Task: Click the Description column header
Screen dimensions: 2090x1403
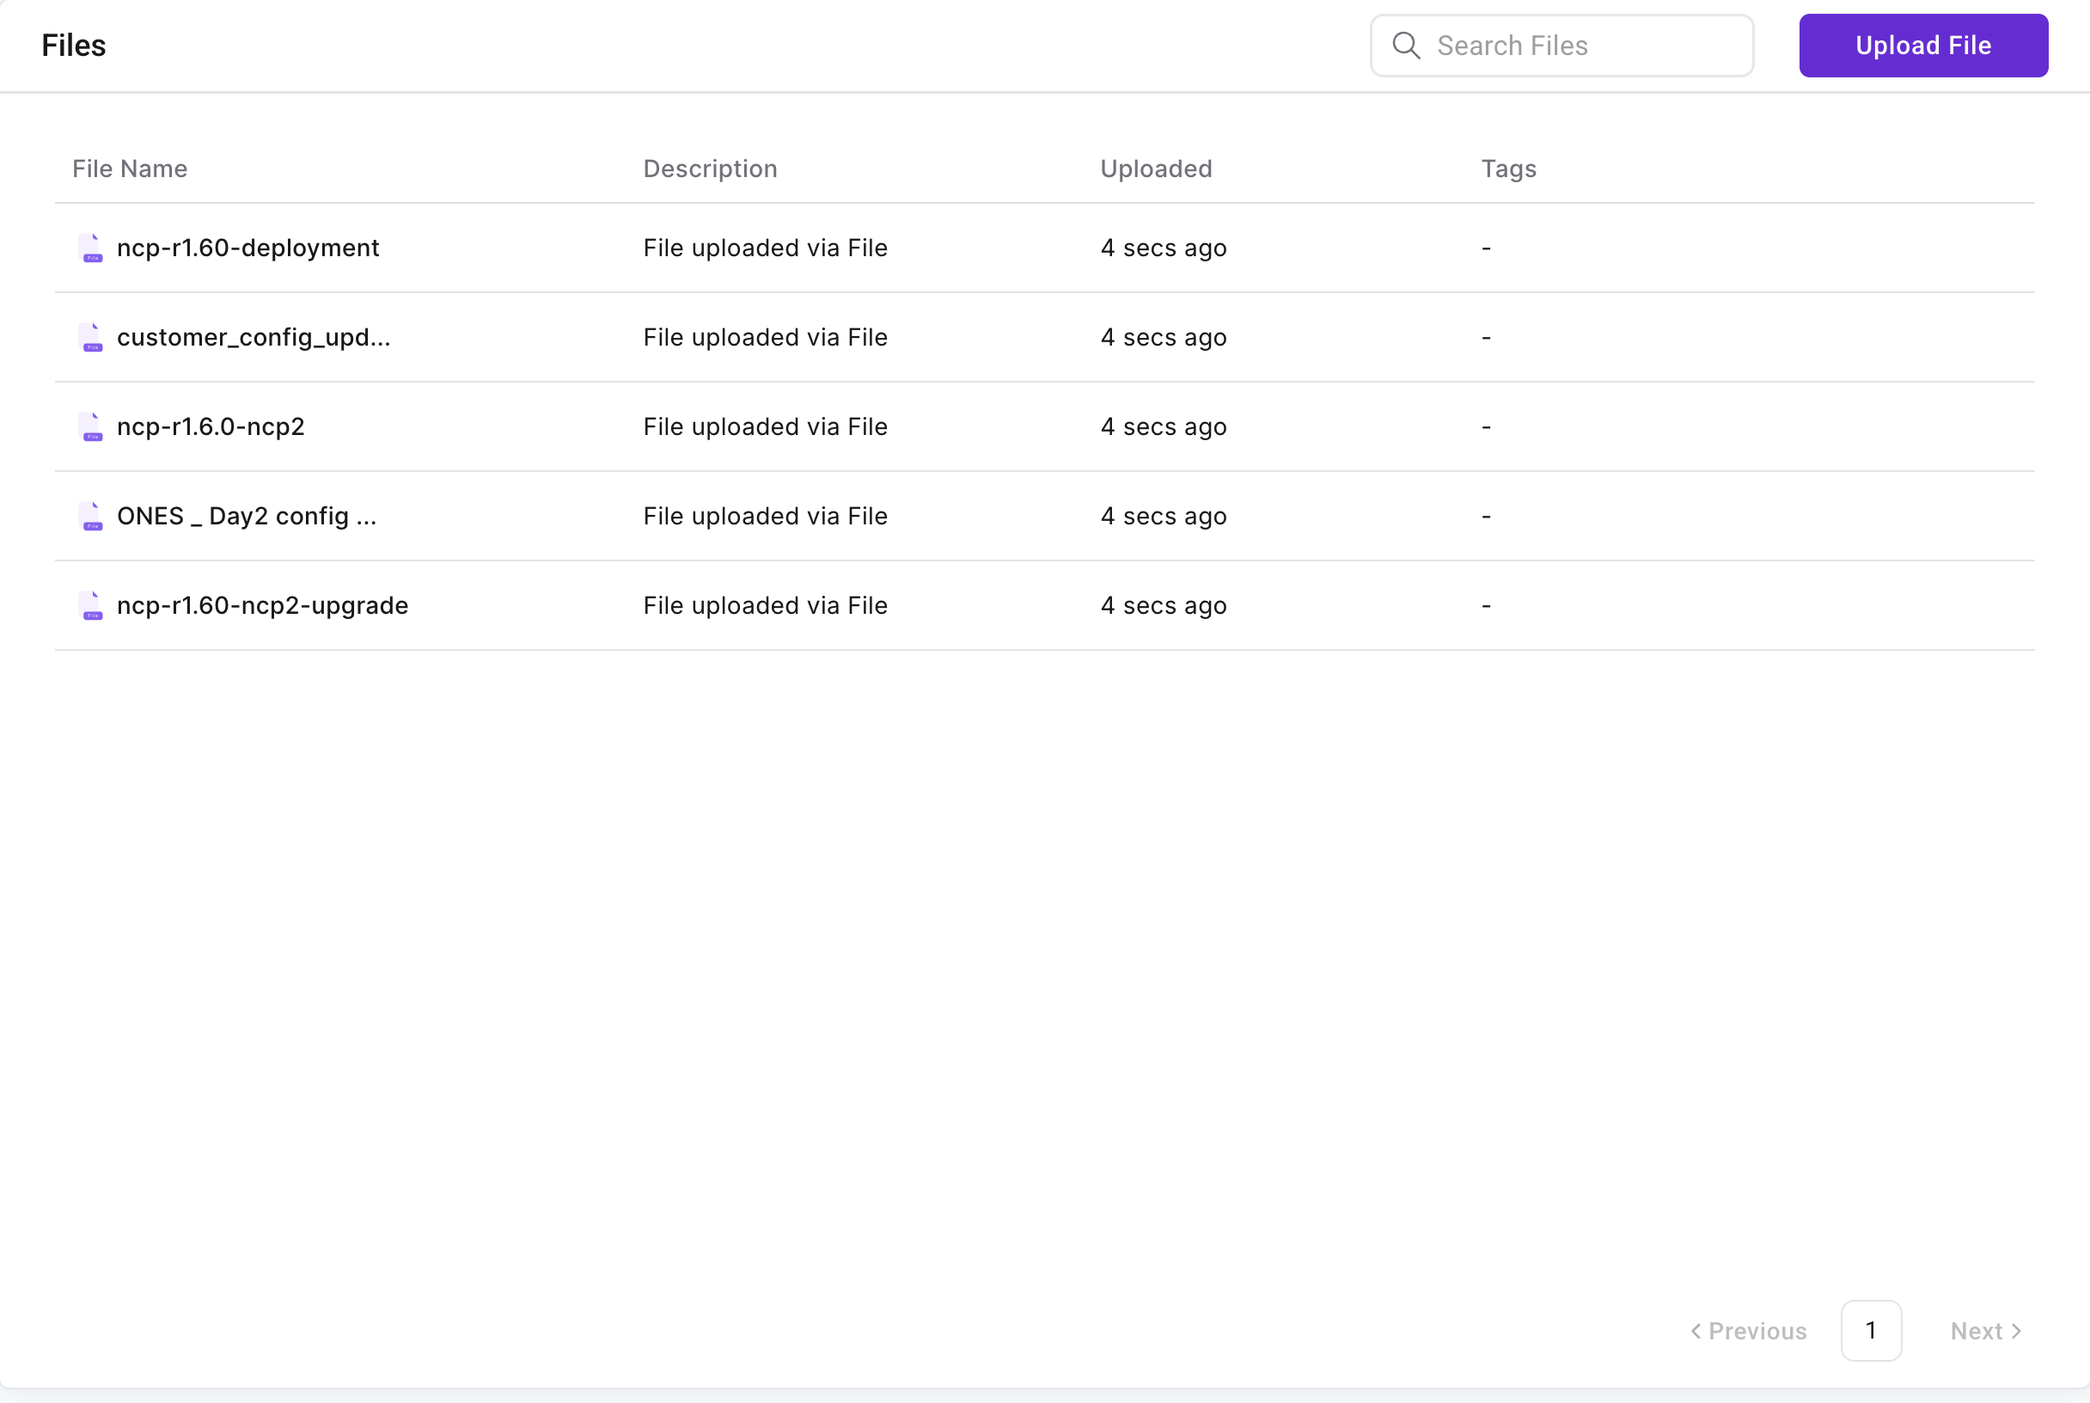Action: click(x=710, y=169)
